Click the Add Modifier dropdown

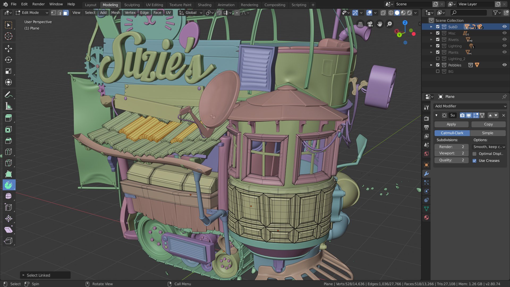(x=470, y=106)
